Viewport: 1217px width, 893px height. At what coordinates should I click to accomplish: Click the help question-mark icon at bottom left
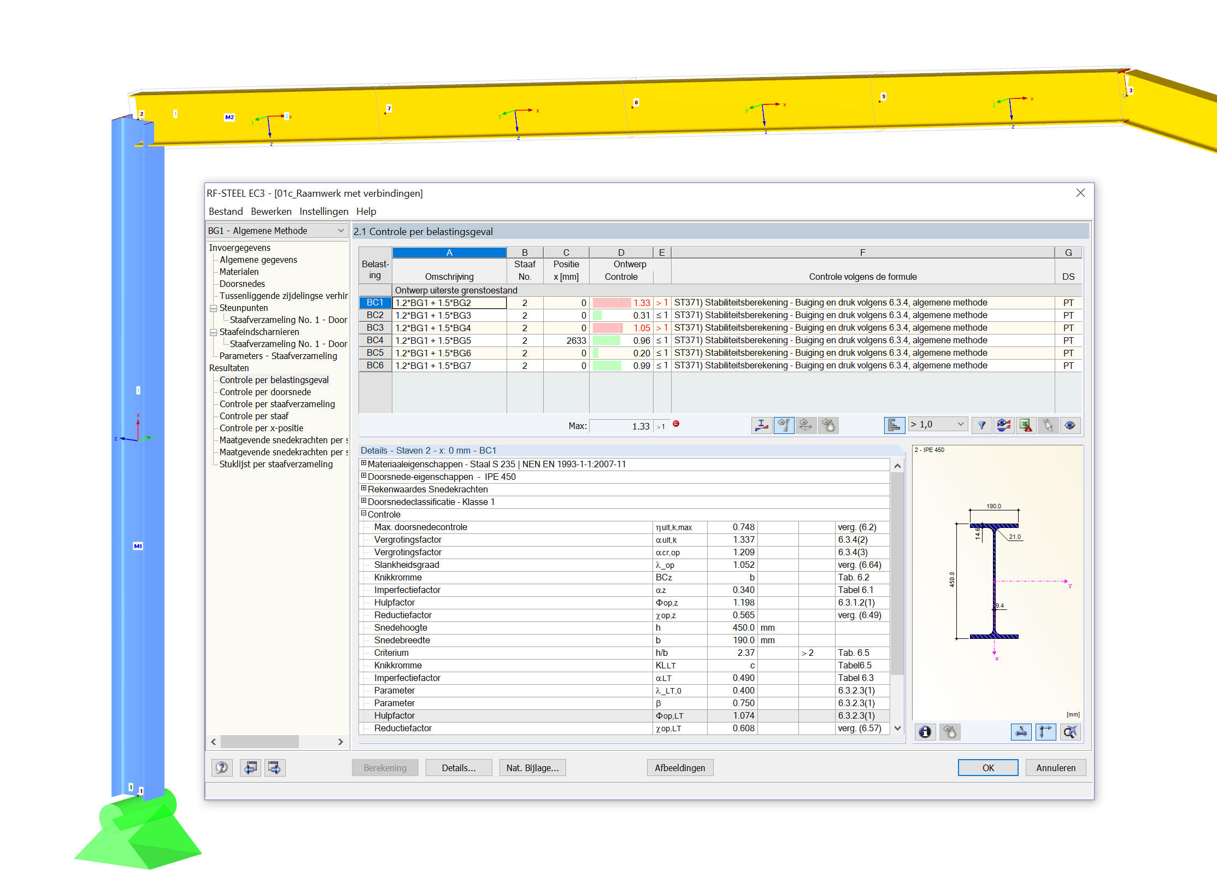[x=221, y=768]
